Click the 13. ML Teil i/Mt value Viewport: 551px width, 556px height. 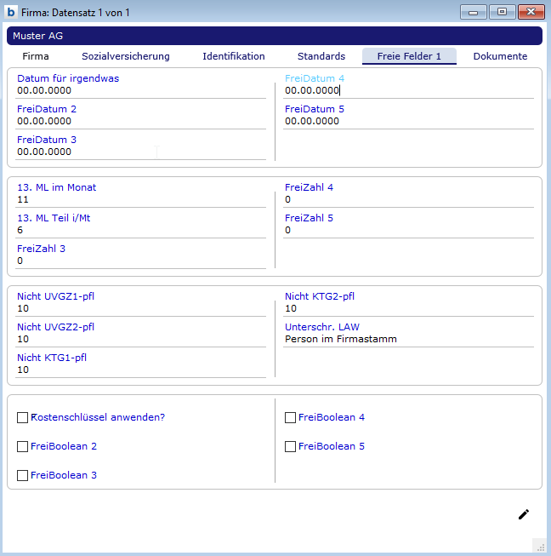[x=140, y=230]
